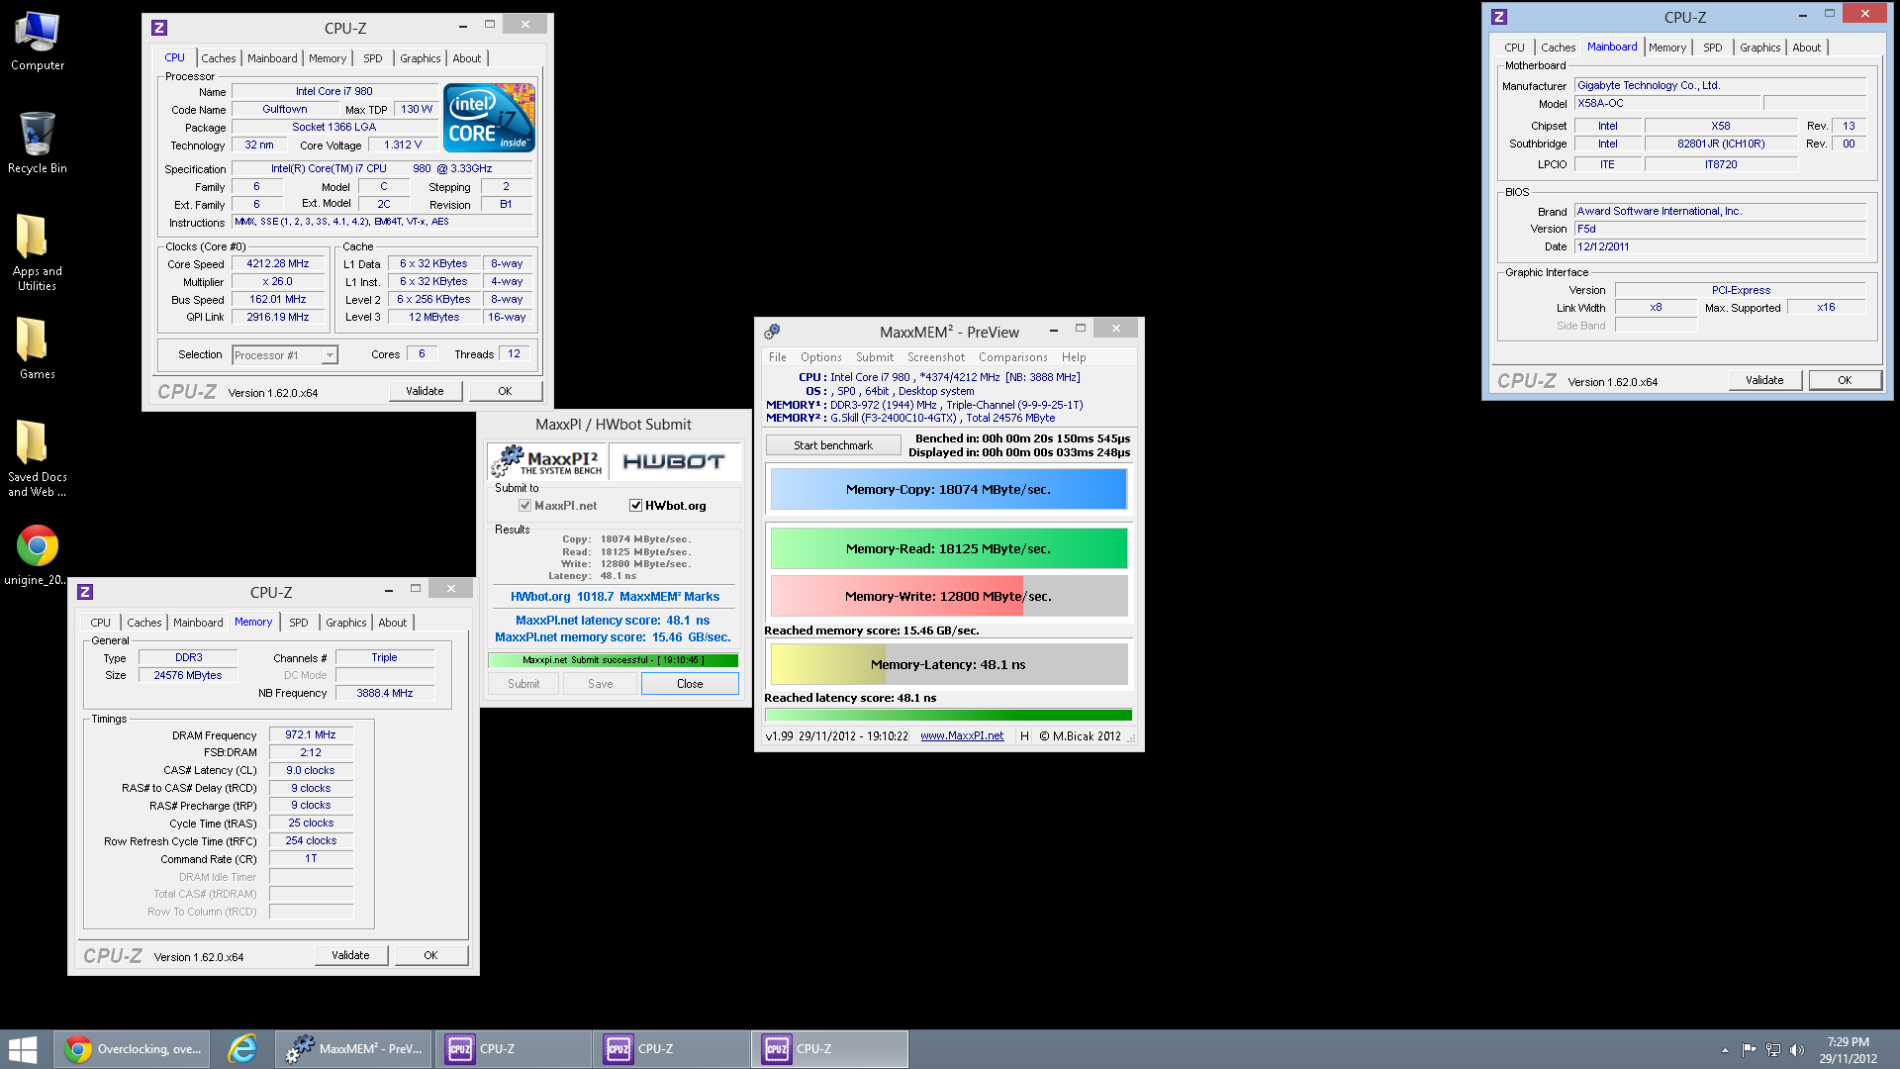
Task: Select the third CPU-Z taskbar item
Action: tap(830, 1049)
